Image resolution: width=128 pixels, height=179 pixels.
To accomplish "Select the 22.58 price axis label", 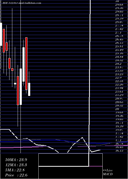I will (x=119, y=81).
